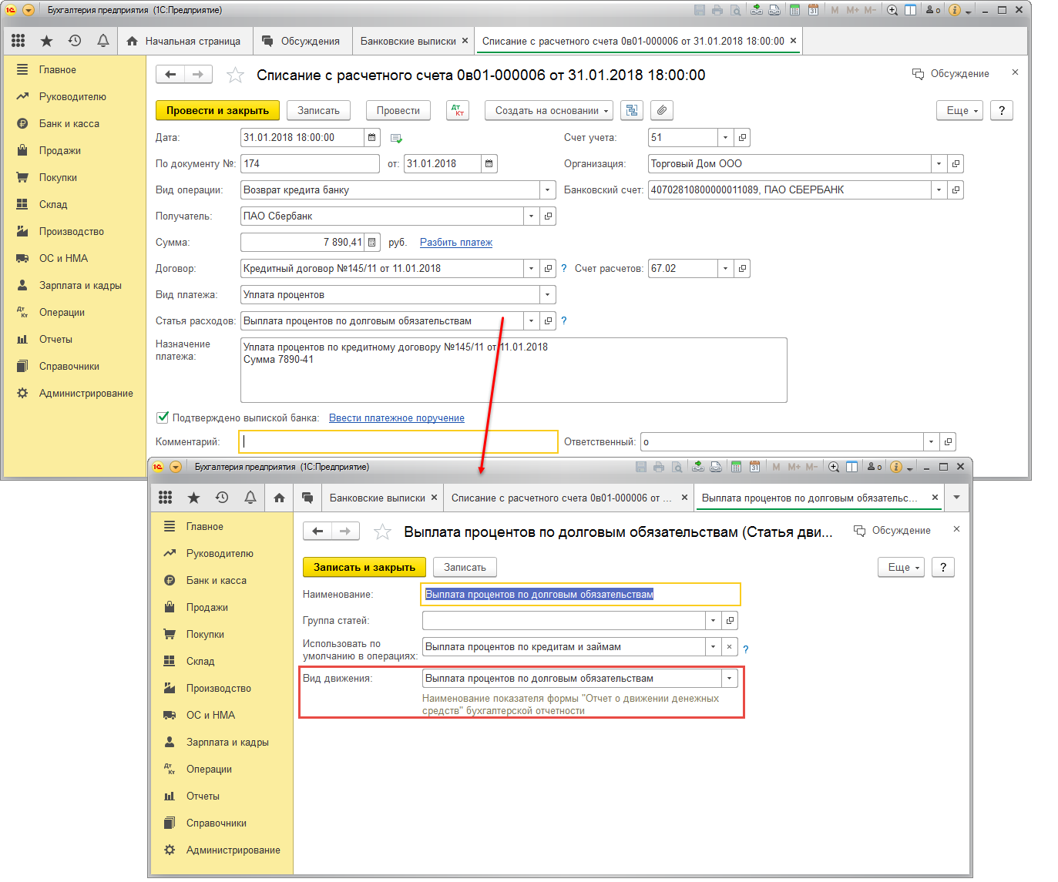Viewport: 1058px width, 882px height.
Task: Switch to Банковские выписки tab in top window
Action: point(408,41)
